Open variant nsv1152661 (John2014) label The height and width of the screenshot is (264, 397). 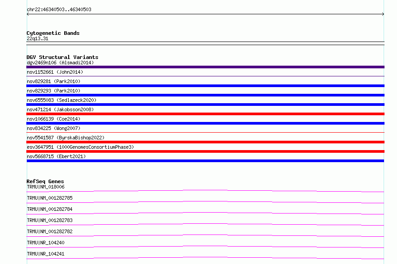click(55, 72)
